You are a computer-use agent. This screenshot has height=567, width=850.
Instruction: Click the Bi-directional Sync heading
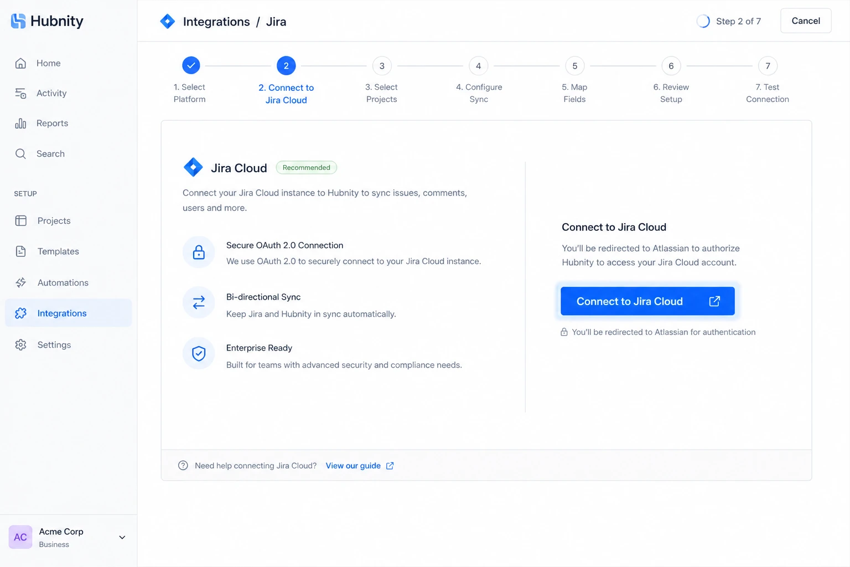tap(263, 297)
